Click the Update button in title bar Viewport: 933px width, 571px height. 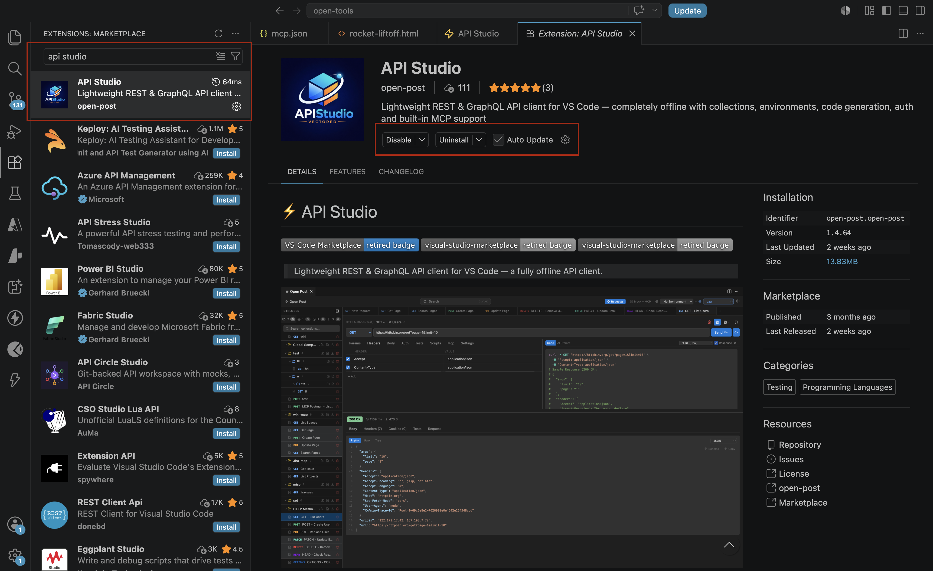click(x=687, y=11)
